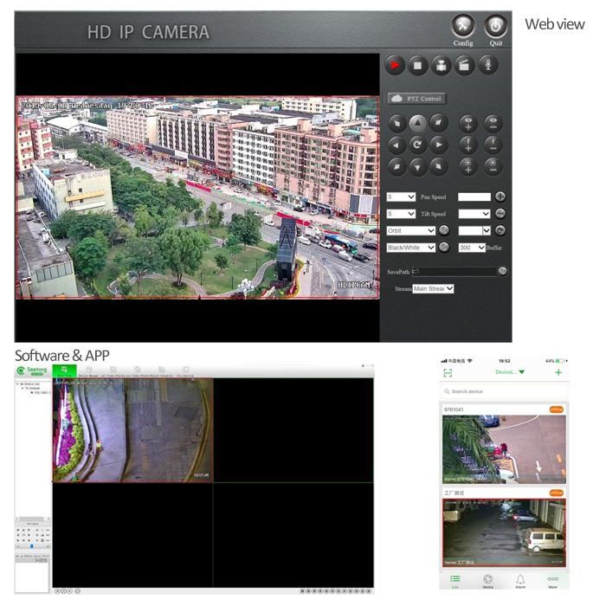This screenshot has width=606, height=606.
Task: Call preset with circular arrow button
Action: point(500,231)
